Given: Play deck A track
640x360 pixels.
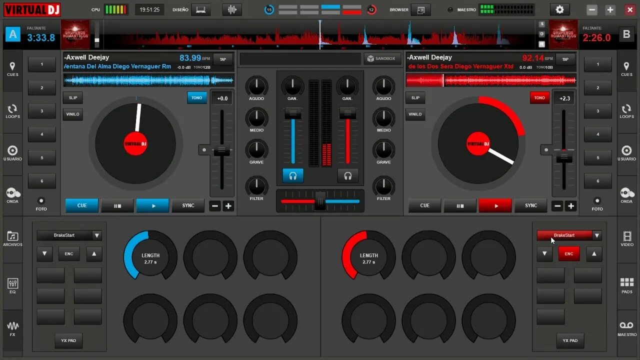Looking at the screenshot, I should click(x=153, y=205).
